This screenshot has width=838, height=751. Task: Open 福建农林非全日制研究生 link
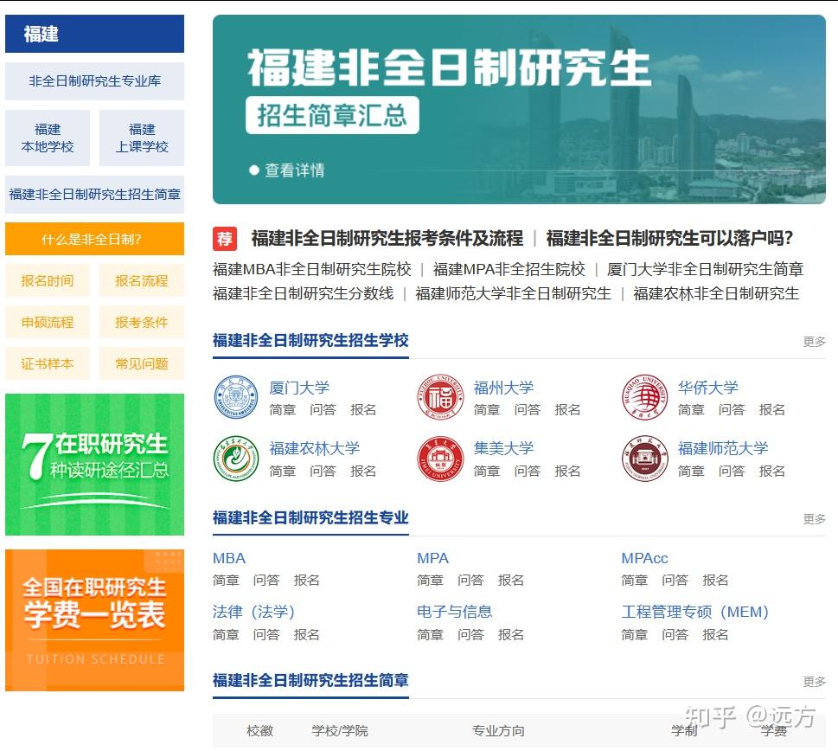(716, 293)
